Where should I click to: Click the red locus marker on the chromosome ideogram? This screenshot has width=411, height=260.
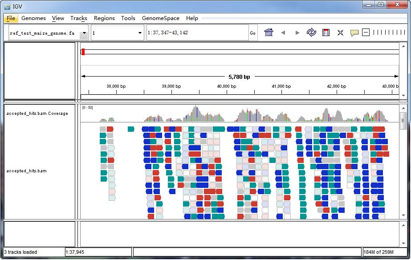(x=82, y=51)
